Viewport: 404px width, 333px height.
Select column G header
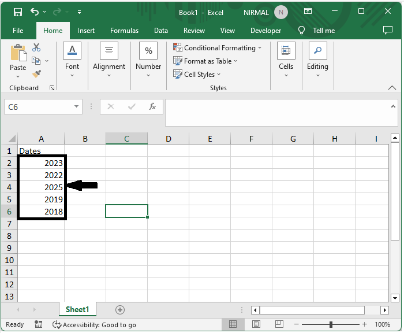(293, 139)
